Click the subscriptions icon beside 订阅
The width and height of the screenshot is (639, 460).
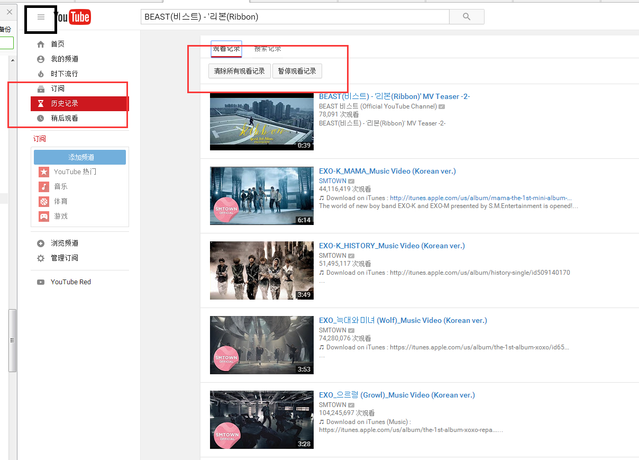(41, 89)
